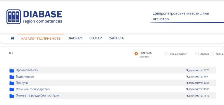Click the Сільське господарство category link
This screenshot has width=224, height=105.
[x=32, y=89]
